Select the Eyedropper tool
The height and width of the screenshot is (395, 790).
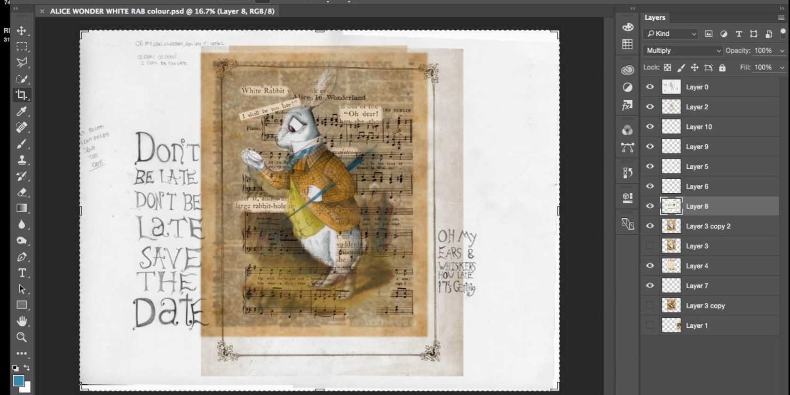point(22,111)
